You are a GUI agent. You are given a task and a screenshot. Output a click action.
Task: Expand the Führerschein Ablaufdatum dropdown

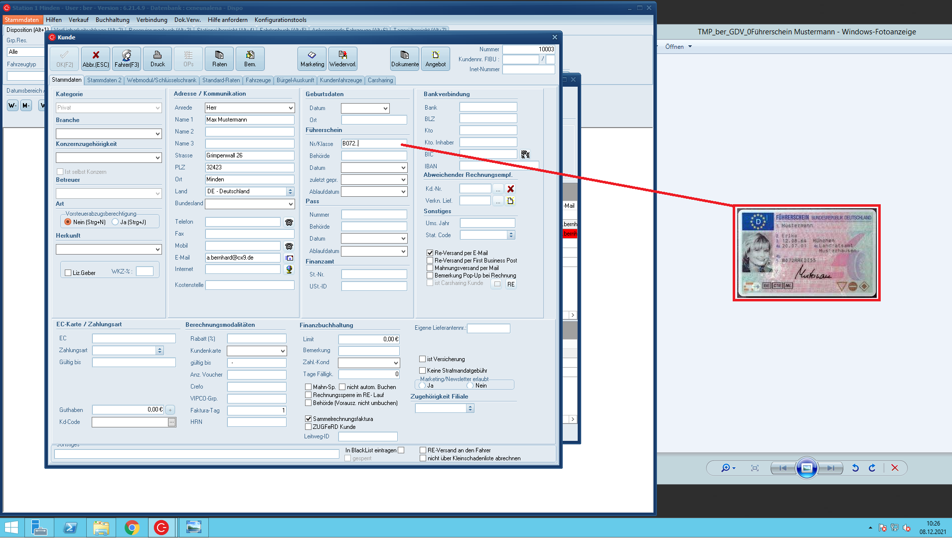click(x=403, y=192)
